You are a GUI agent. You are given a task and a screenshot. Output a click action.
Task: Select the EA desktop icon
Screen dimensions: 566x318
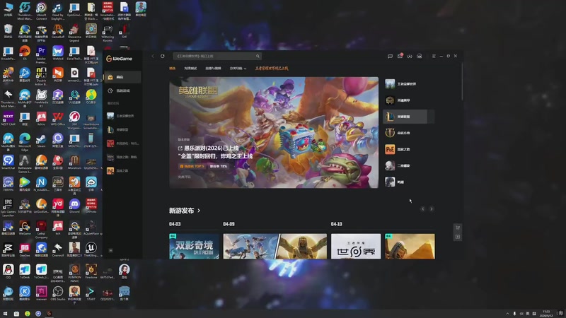pyautogui.click(x=25, y=53)
